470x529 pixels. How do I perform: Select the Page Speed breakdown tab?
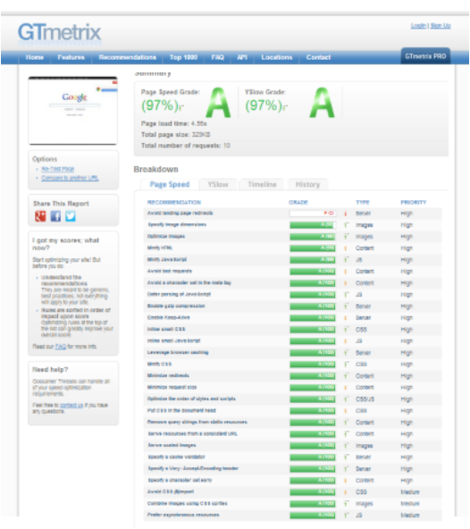170,185
